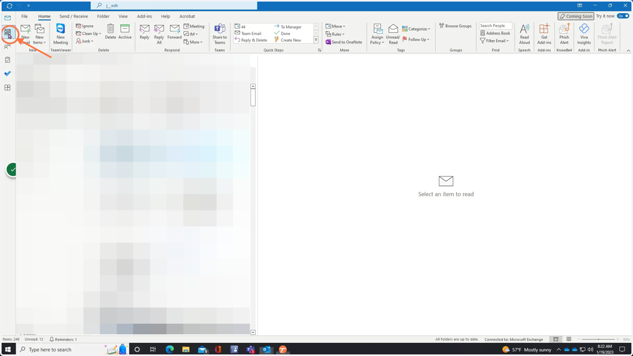This screenshot has width=633, height=356.
Task: Open the Acrobat tab
Action: pos(187,16)
